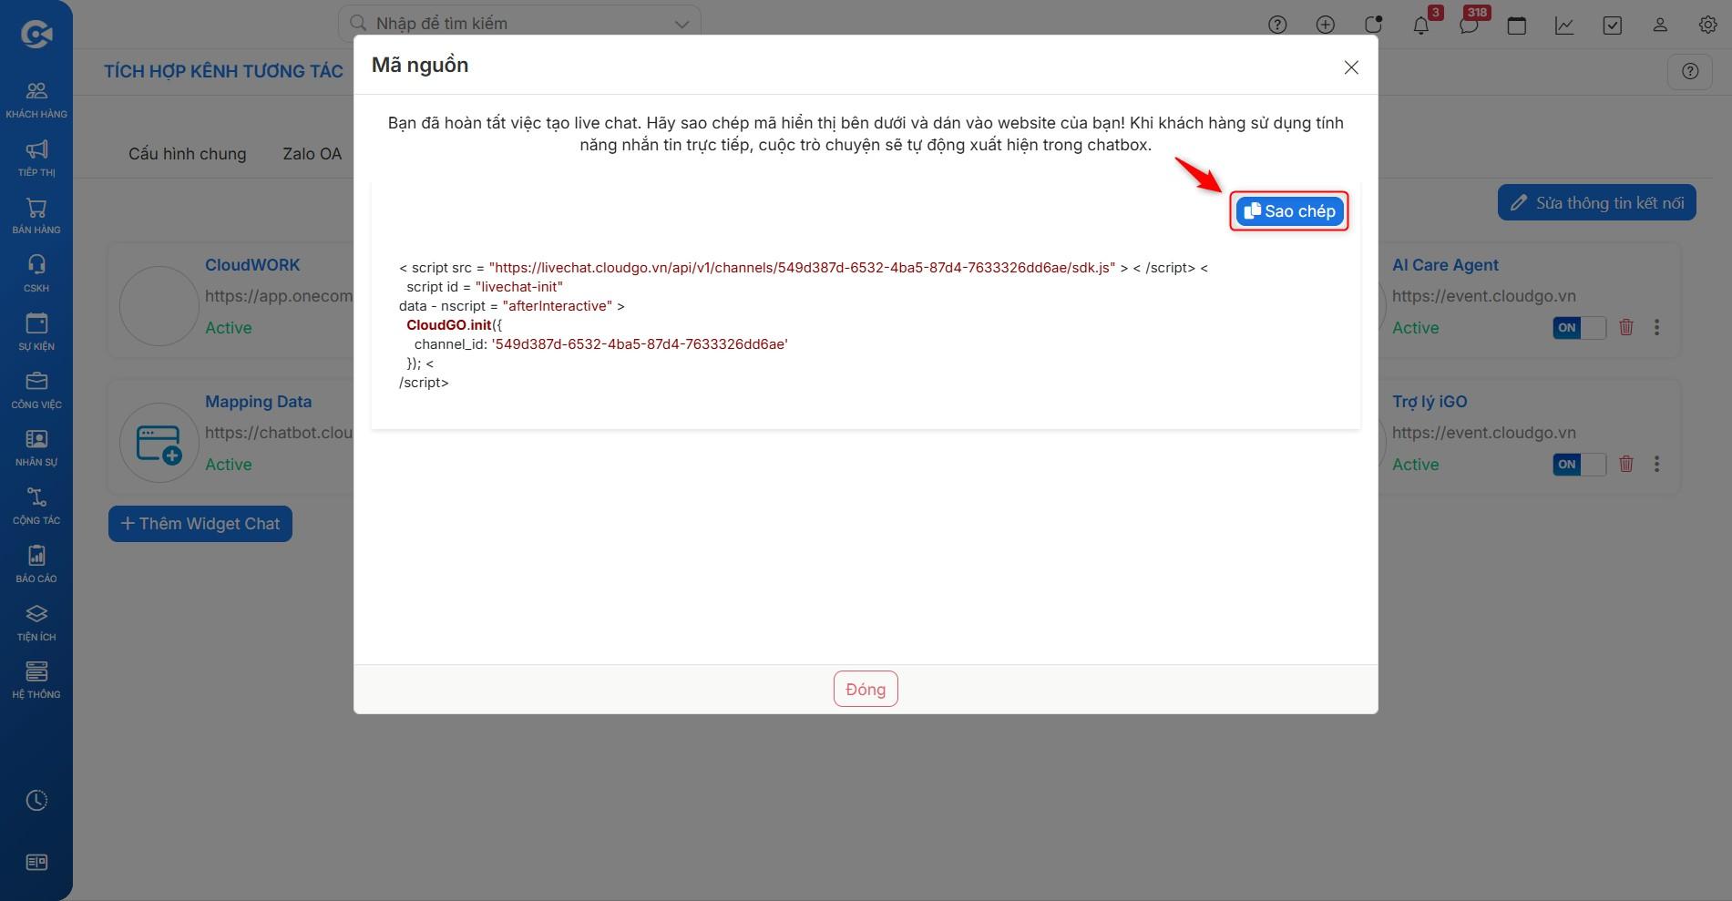This screenshot has height=901, width=1732.
Task: Open the Bán hàng sidebar module
Action: (x=36, y=216)
